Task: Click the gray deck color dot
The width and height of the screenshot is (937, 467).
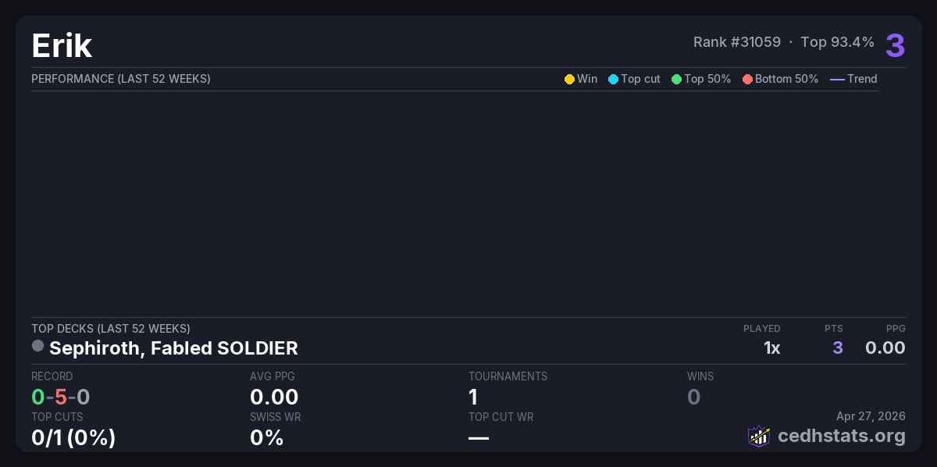Action: (37, 346)
